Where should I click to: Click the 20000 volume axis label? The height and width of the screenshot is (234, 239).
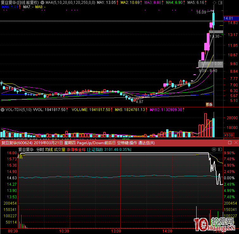point(232,118)
